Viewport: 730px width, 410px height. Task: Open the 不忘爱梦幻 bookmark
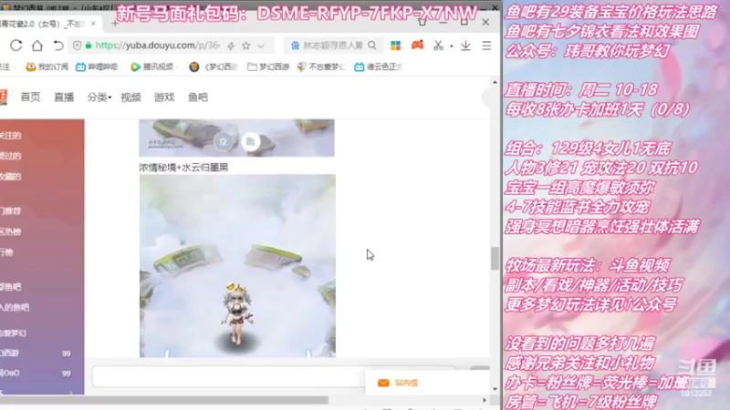click(321, 67)
